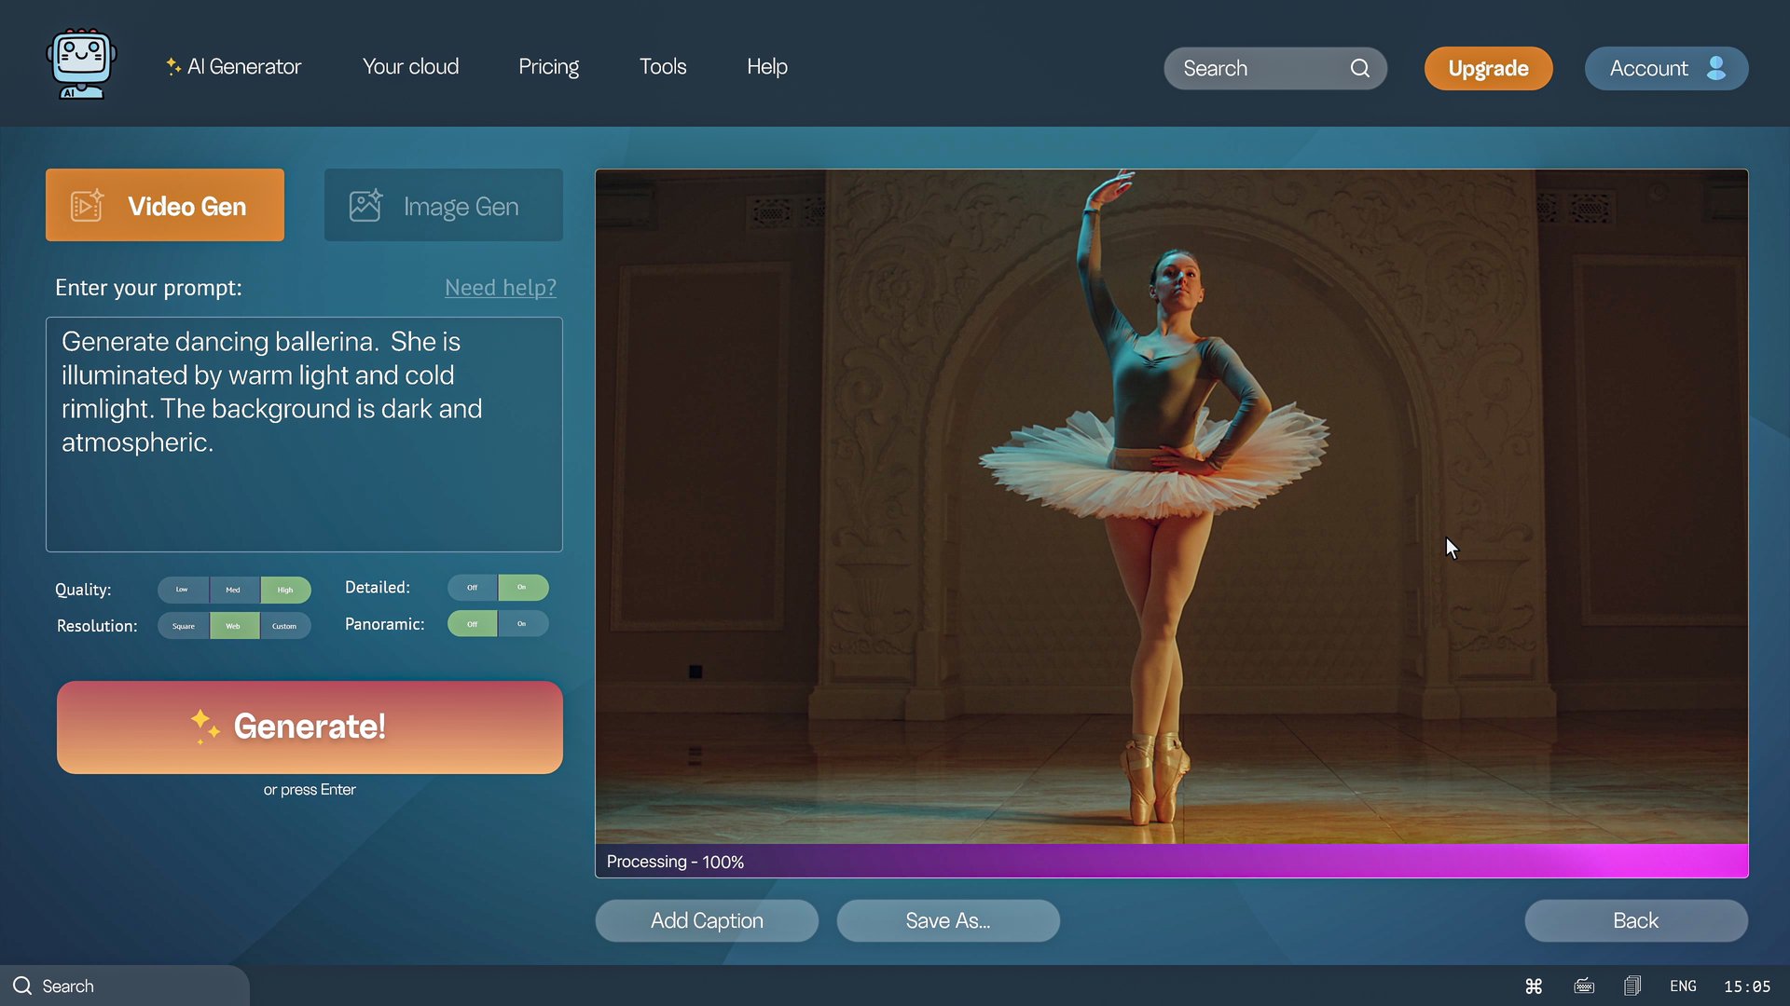This screenshot has height=1006, width=1790.
Task: Select the Video Gen play icon
Action: 87,205
